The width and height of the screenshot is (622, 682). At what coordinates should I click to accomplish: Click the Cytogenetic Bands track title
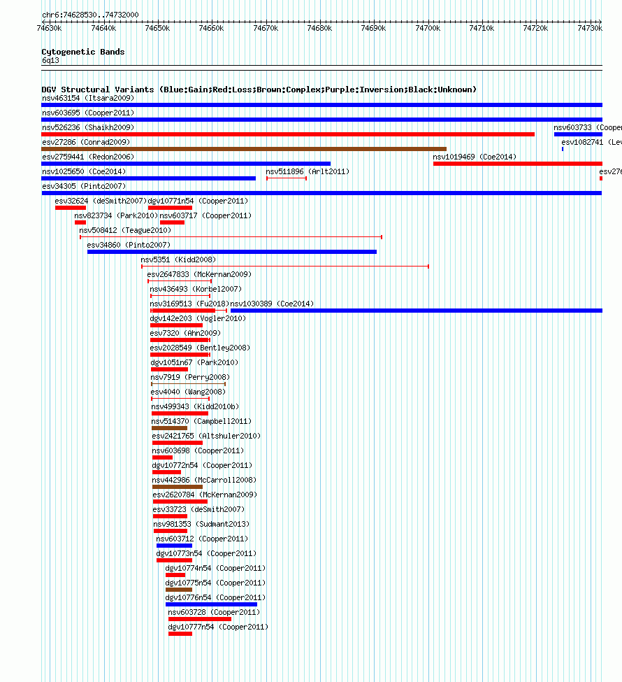coord(83,52)
